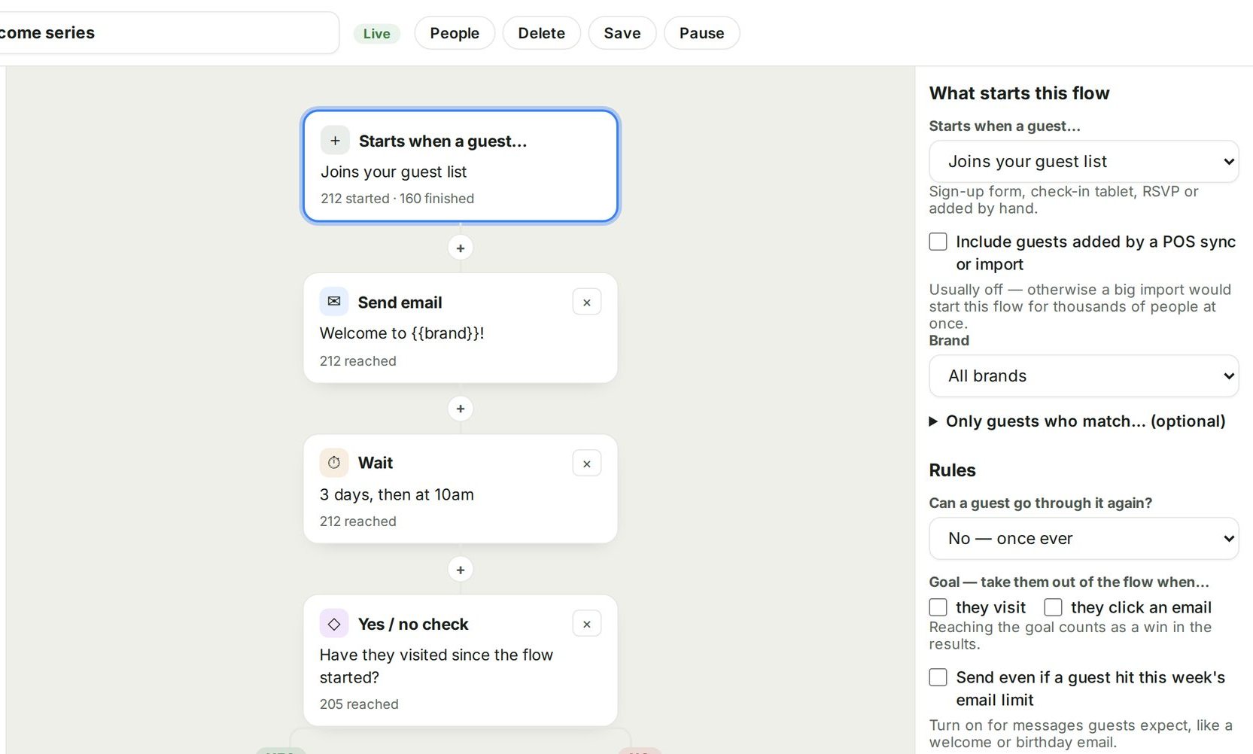Enable sending despite this week's email limit
Image resolution: width=1253 pixels, height=754 pixels.
click(x=938, y=677)
